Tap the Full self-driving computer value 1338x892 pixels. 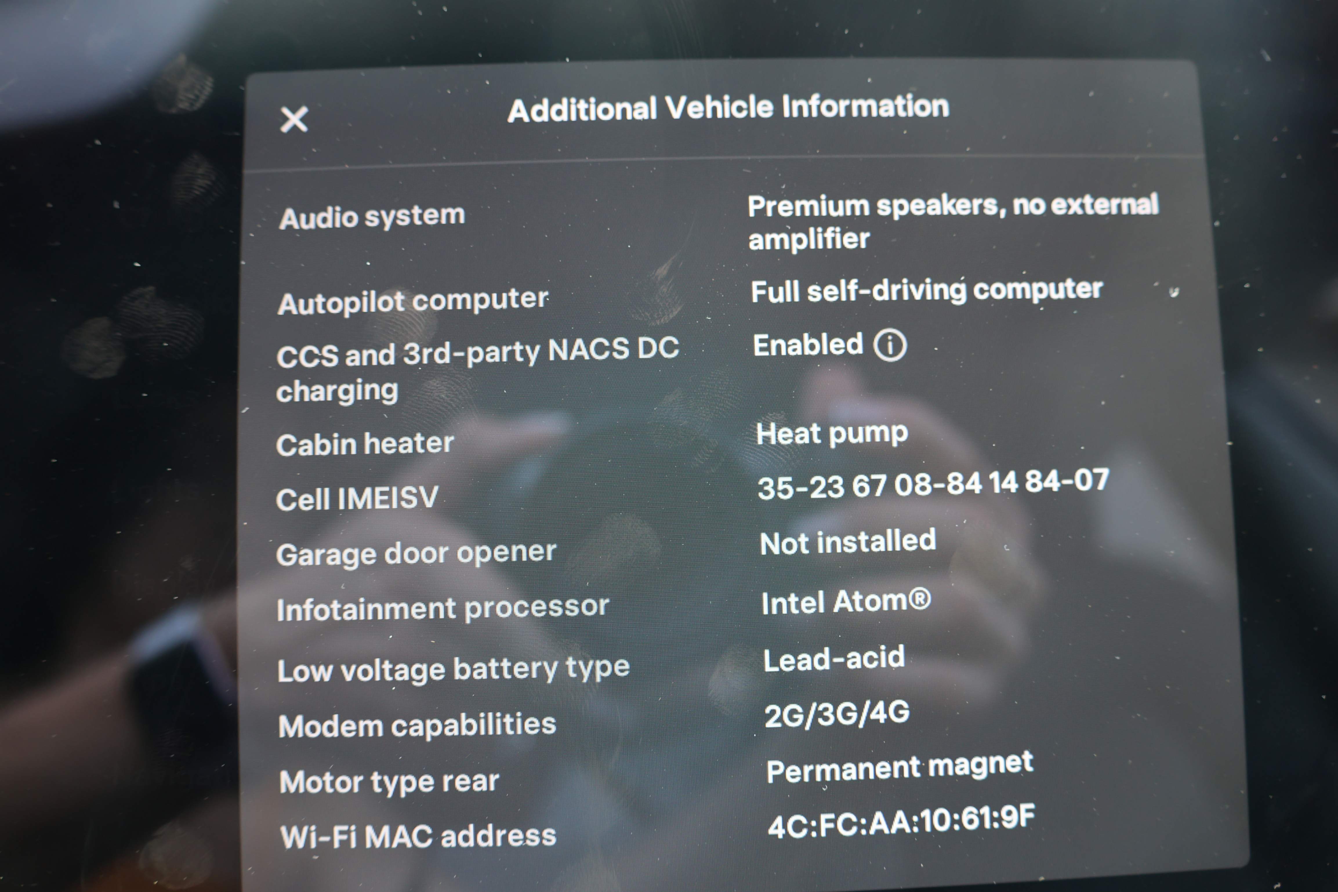[x=926, y=290]
